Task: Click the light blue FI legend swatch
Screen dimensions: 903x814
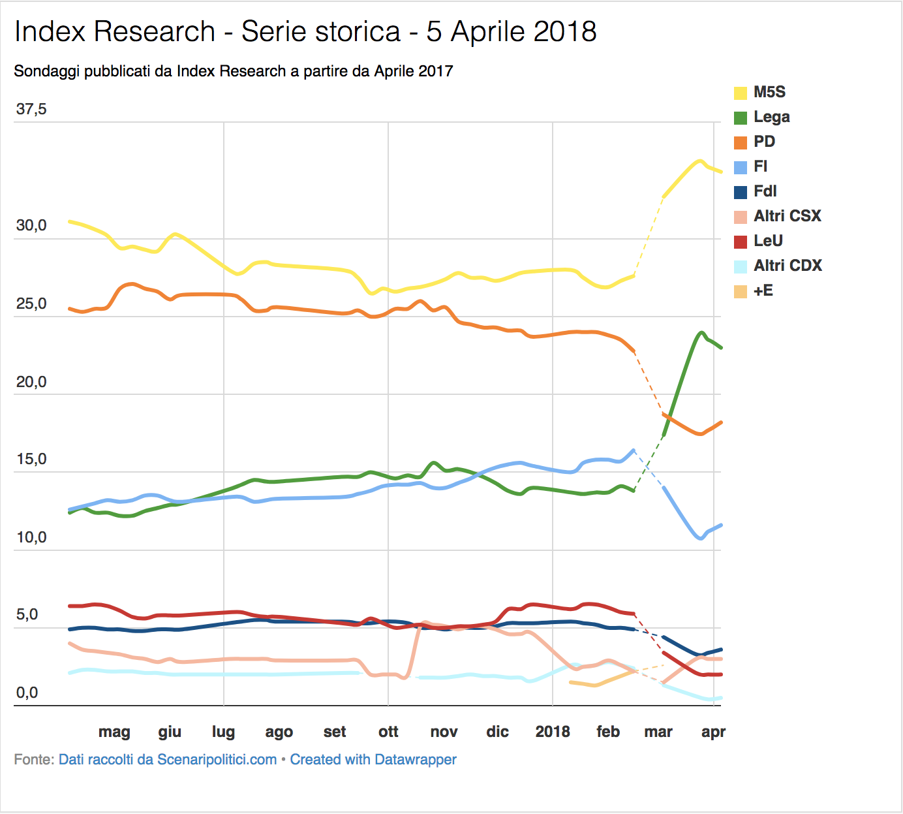Action: click(x=741, y=167)
